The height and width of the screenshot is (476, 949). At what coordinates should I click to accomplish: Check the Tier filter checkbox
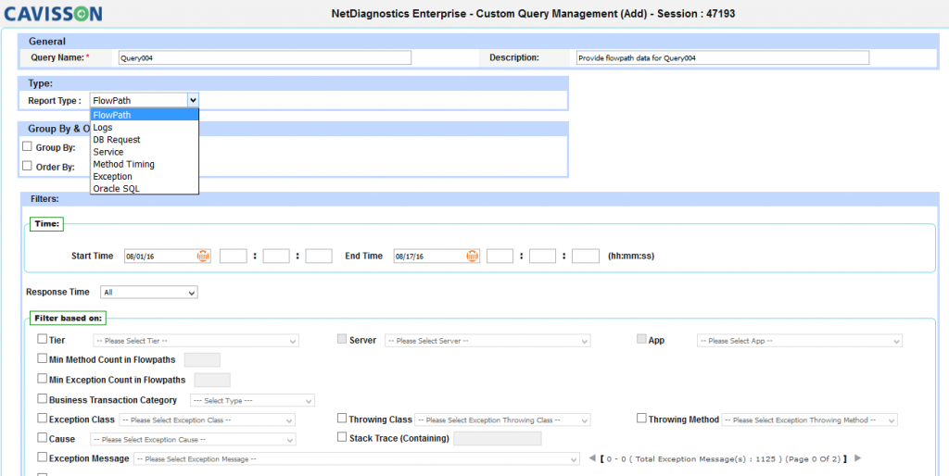[x=42, y=339]
